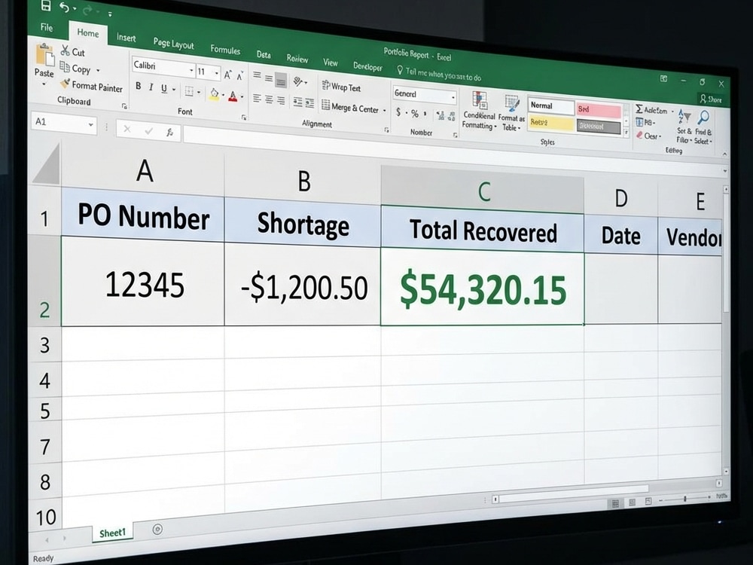753x565 pixels.
Task: Activate the Format Painter brush
Action: (65, 84)
